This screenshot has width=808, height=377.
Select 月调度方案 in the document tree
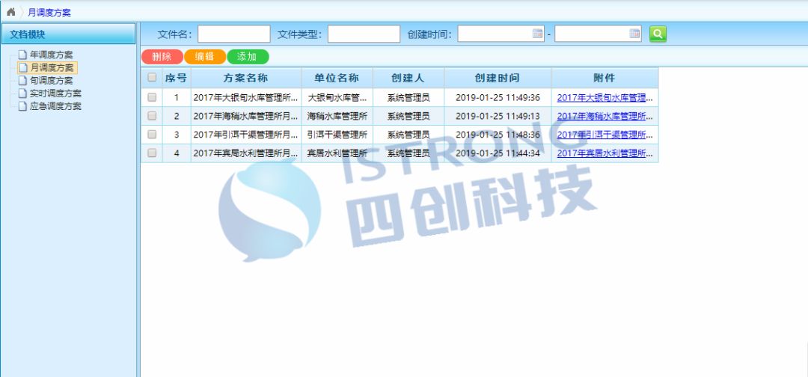tap(51, 68)
